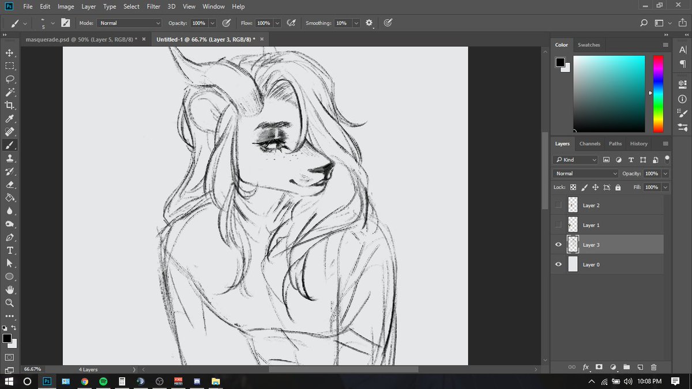Toggle lock position
Screen dimensions: 692x389
point(595,187)
